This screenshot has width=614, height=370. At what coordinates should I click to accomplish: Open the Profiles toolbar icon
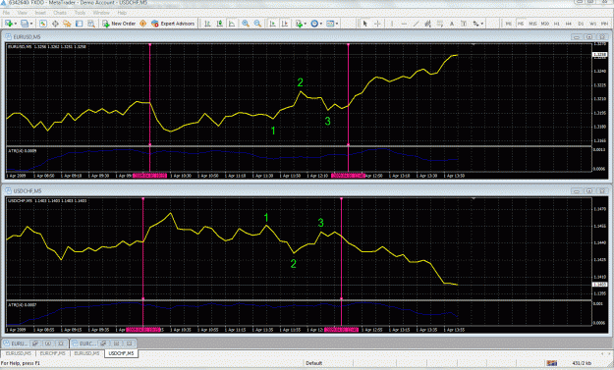click(25, 24)
